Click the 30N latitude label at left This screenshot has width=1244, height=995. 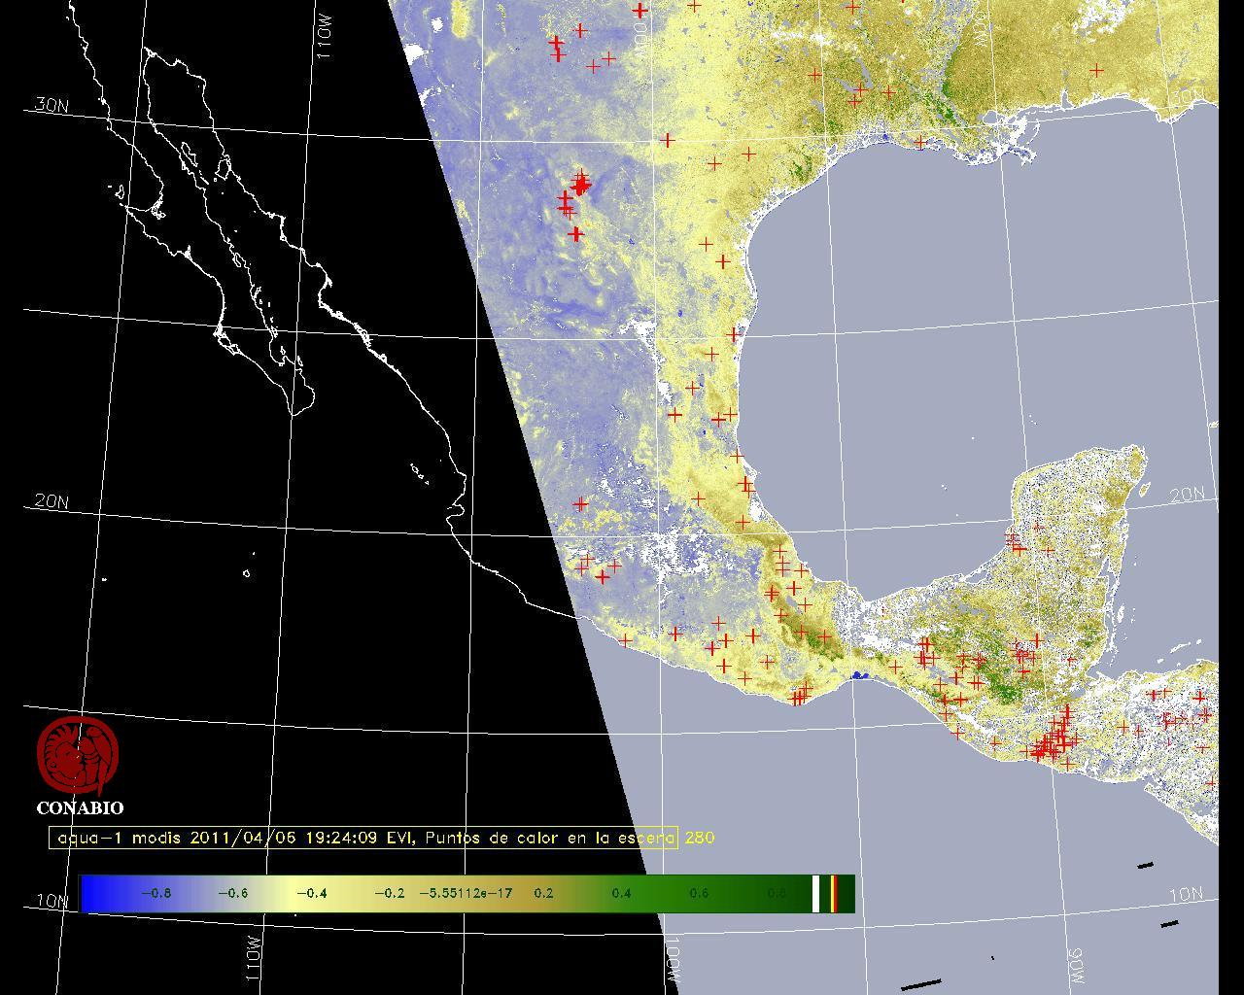click(x=52, y=105)
